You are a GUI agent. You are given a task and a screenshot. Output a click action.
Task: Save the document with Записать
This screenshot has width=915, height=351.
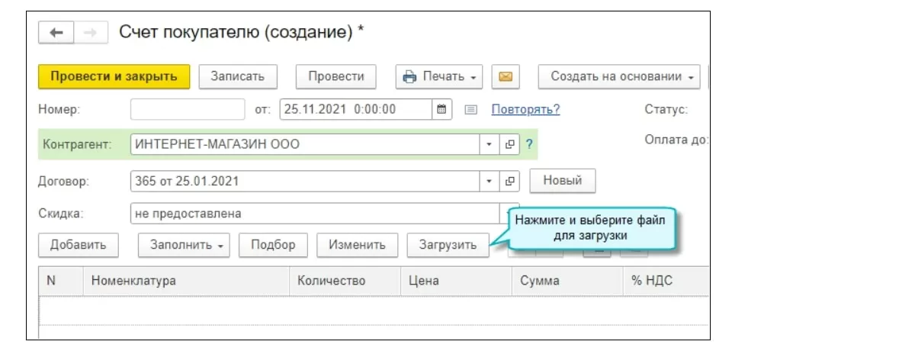tap(237, 76)
